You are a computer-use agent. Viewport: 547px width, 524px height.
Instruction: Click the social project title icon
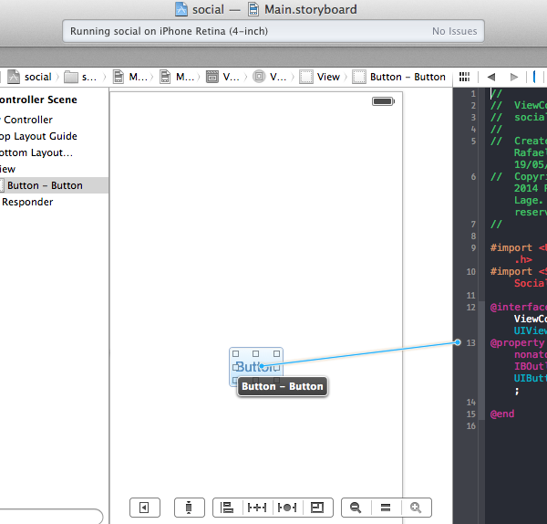[181, 9]
